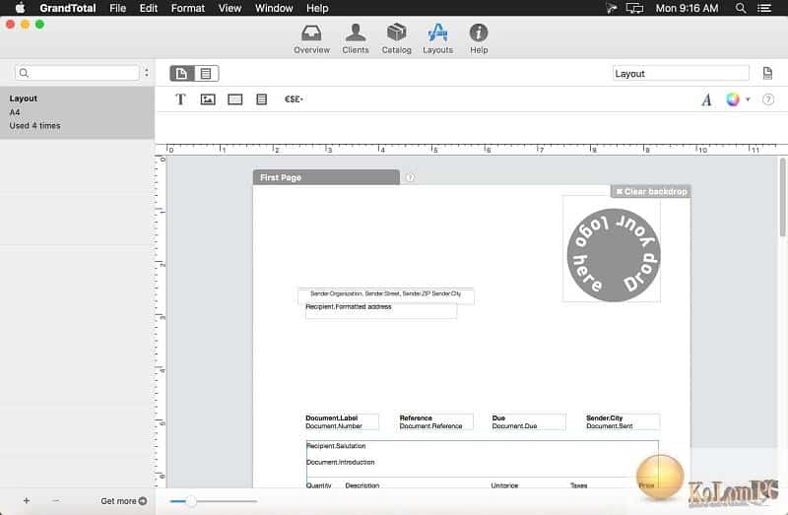788x515 pixels.
Task: Open the search options stepper
Action: pyautogui.click(x=146, y=73)
